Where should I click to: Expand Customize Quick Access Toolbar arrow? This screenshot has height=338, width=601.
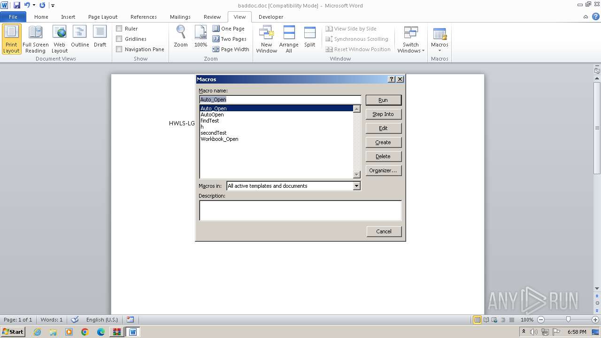point(53,6)
